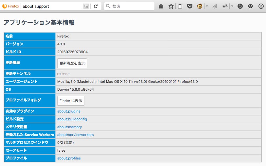
Task: Click the 更新履歴を表示 button
Action: [72, 63]
